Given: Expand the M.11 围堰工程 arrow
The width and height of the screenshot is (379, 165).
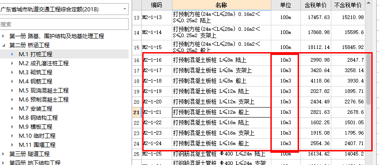Looking at the screenshot, I should 12,145.
